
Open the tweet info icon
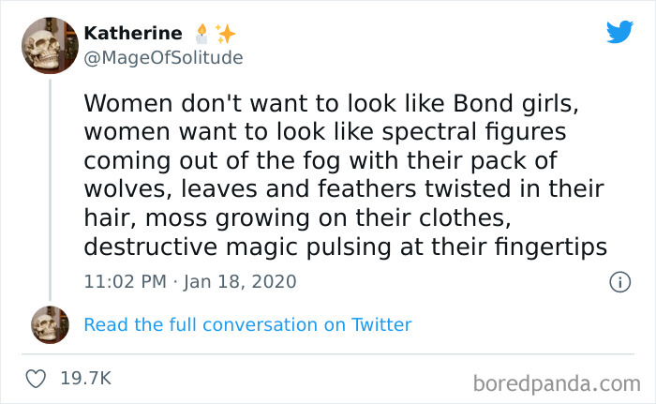(x=619, y=281)
